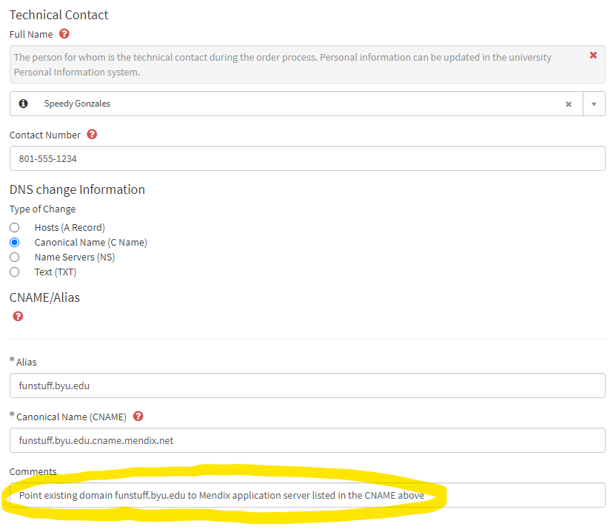Click the info icon beside Speedy Gonzales
The height and width of the screenshot is (532, 616).
pos(24,104)
